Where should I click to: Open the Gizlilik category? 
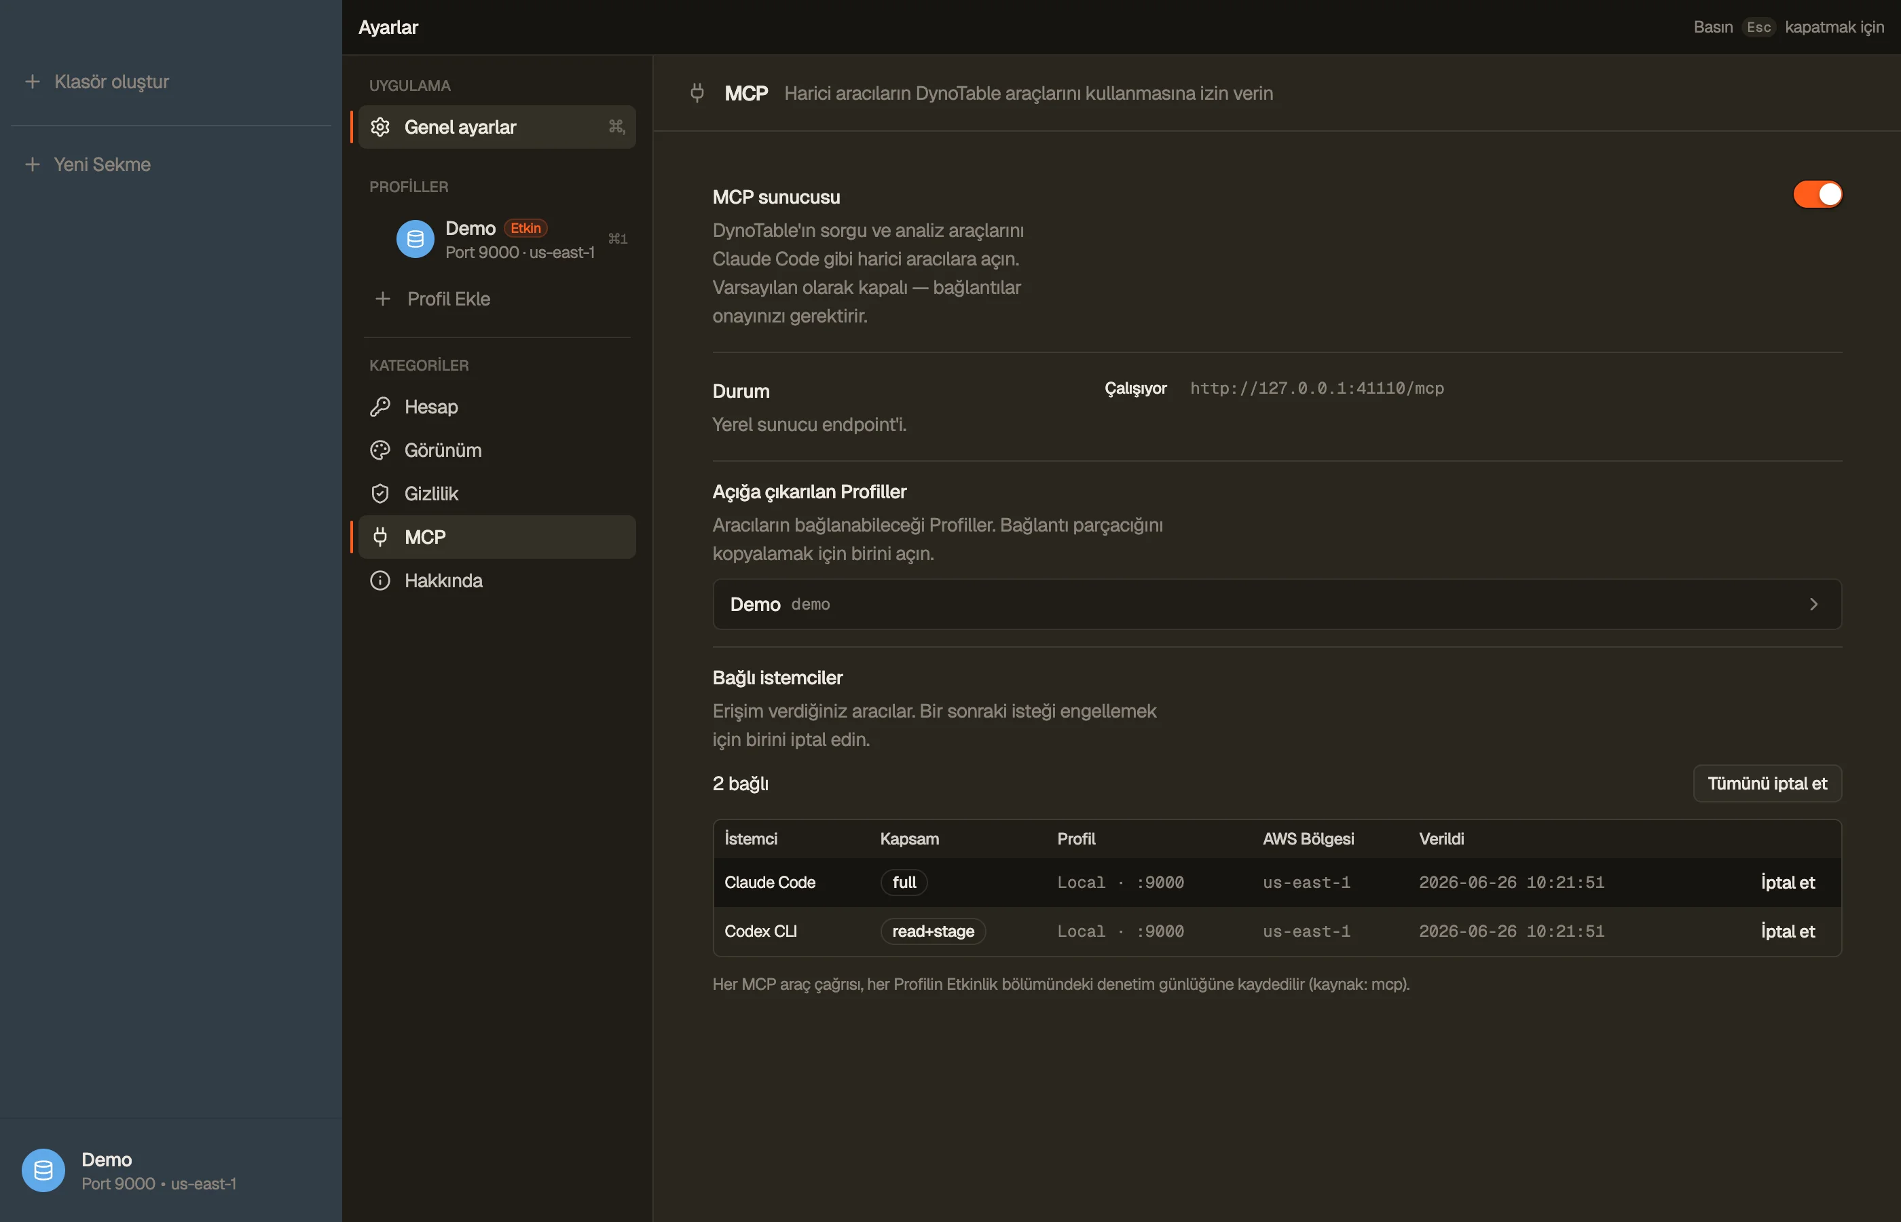click(x=497, y=494)
